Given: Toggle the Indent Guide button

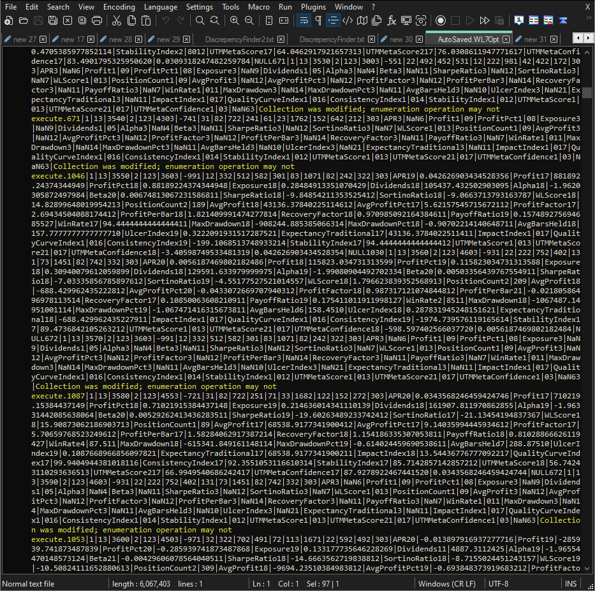Looking at the screenshot, I should 333,21.
